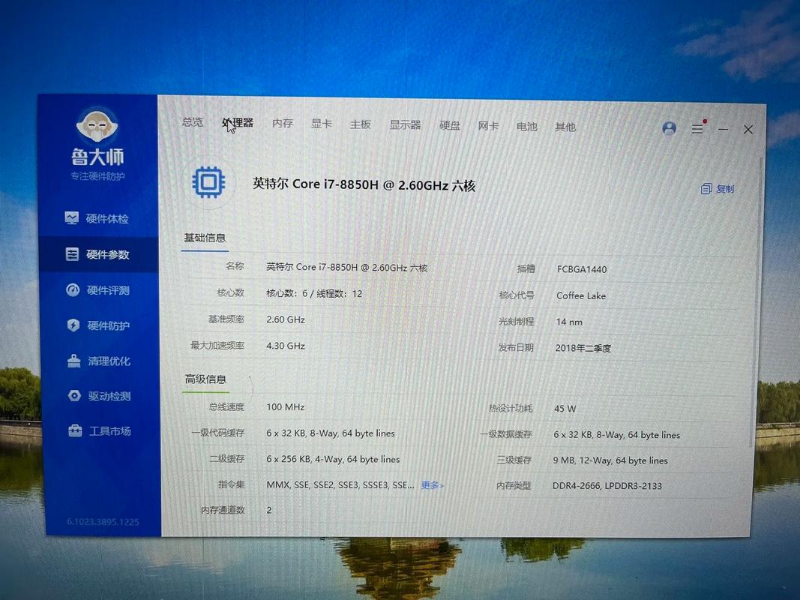Switch to the 处理器 tab
800x600 pixels.
238,123
